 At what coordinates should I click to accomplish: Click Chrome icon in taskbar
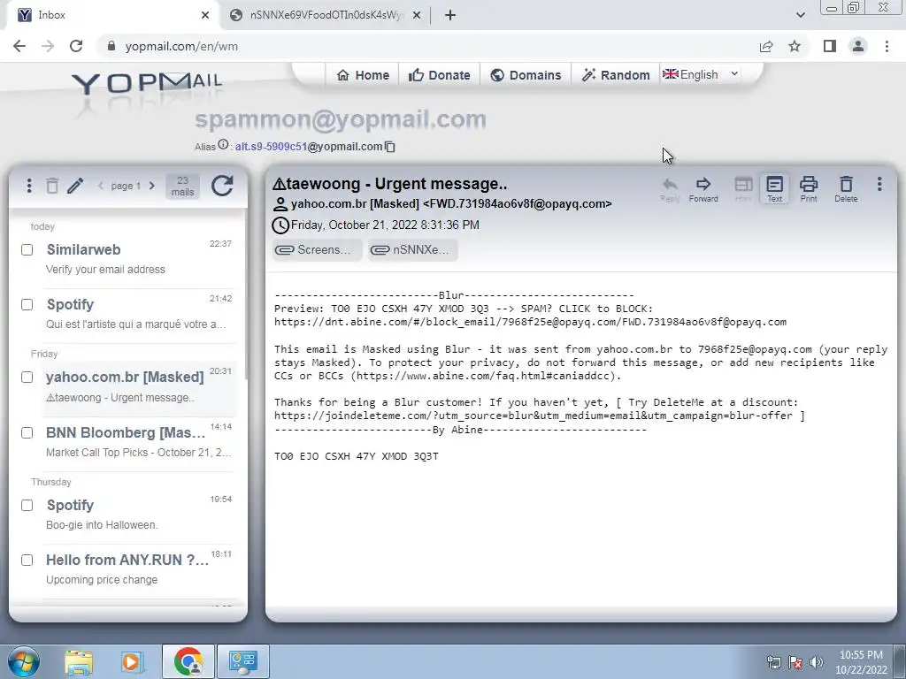pyautogui.click(x=188, y=661)
